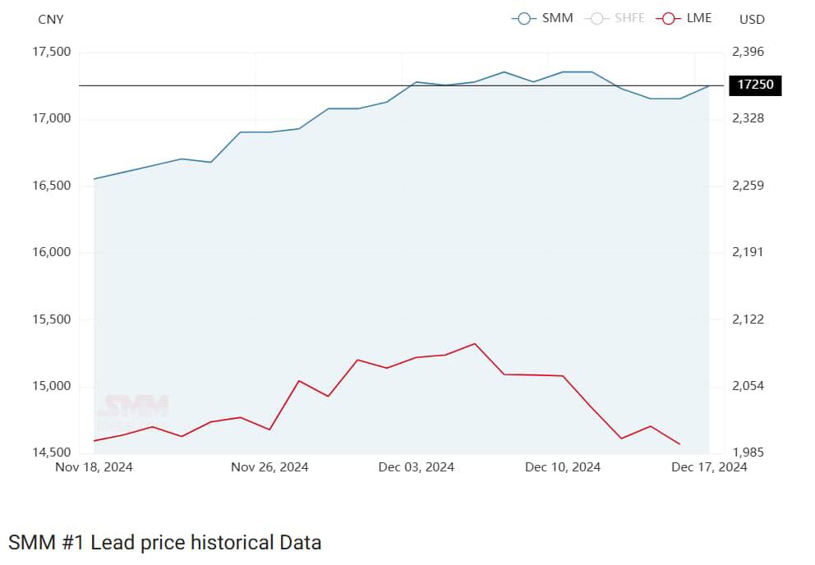This screenshot has height=565, width=815.
Task: Select the Nov 18, 2024 date label
Action: (x=94, y=467)
